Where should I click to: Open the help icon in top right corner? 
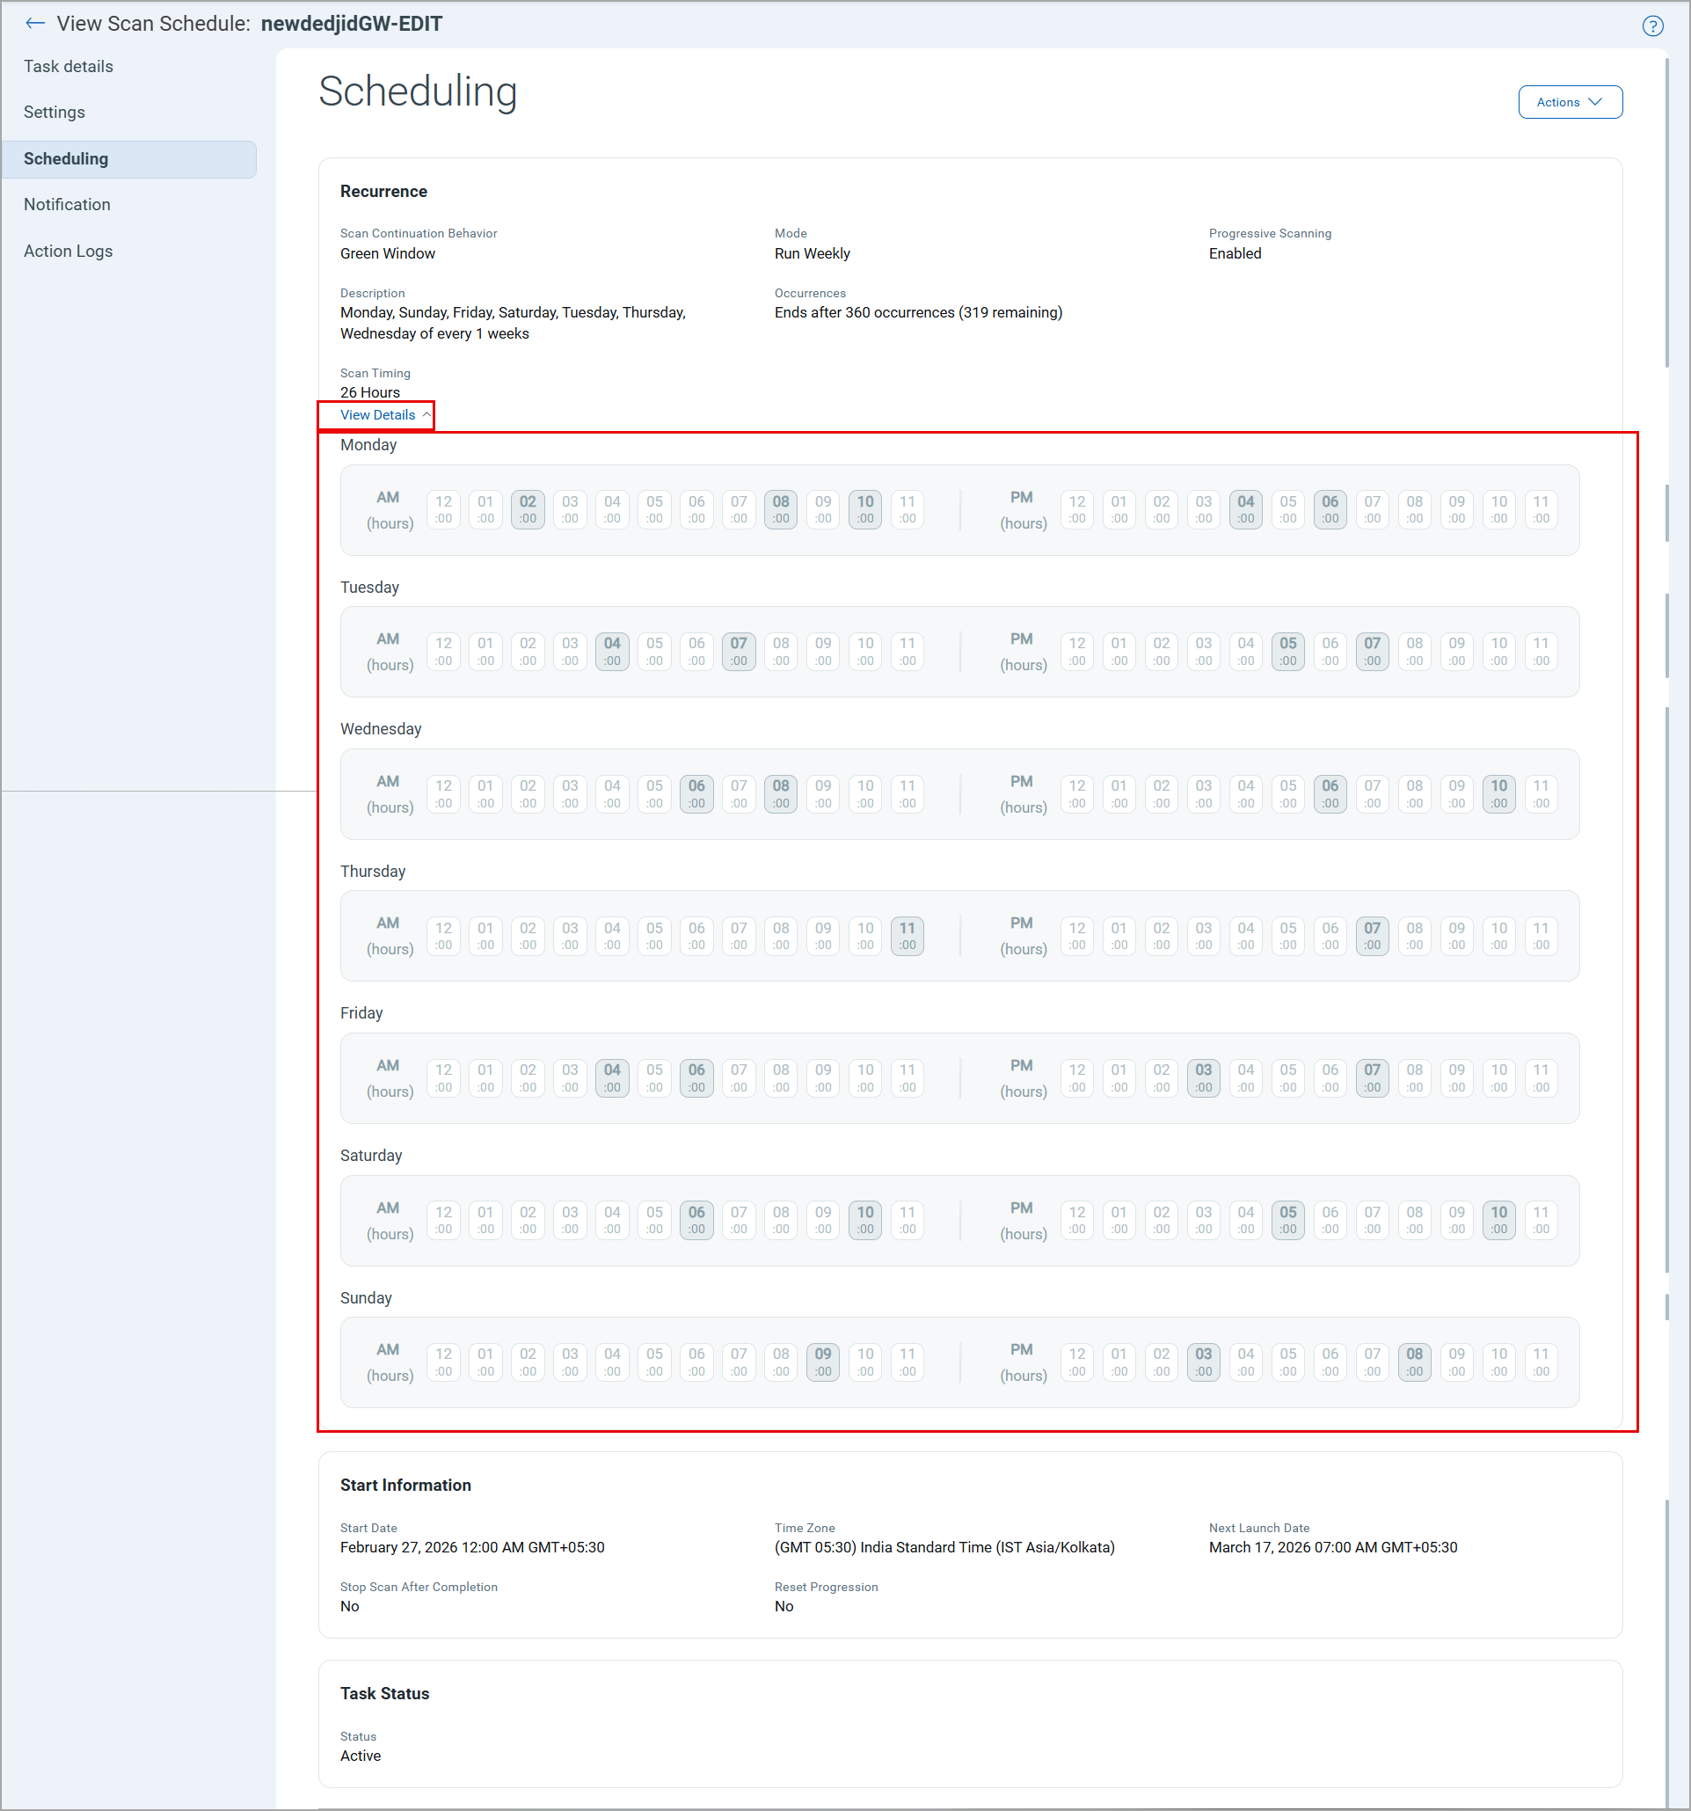(1653, 26)
